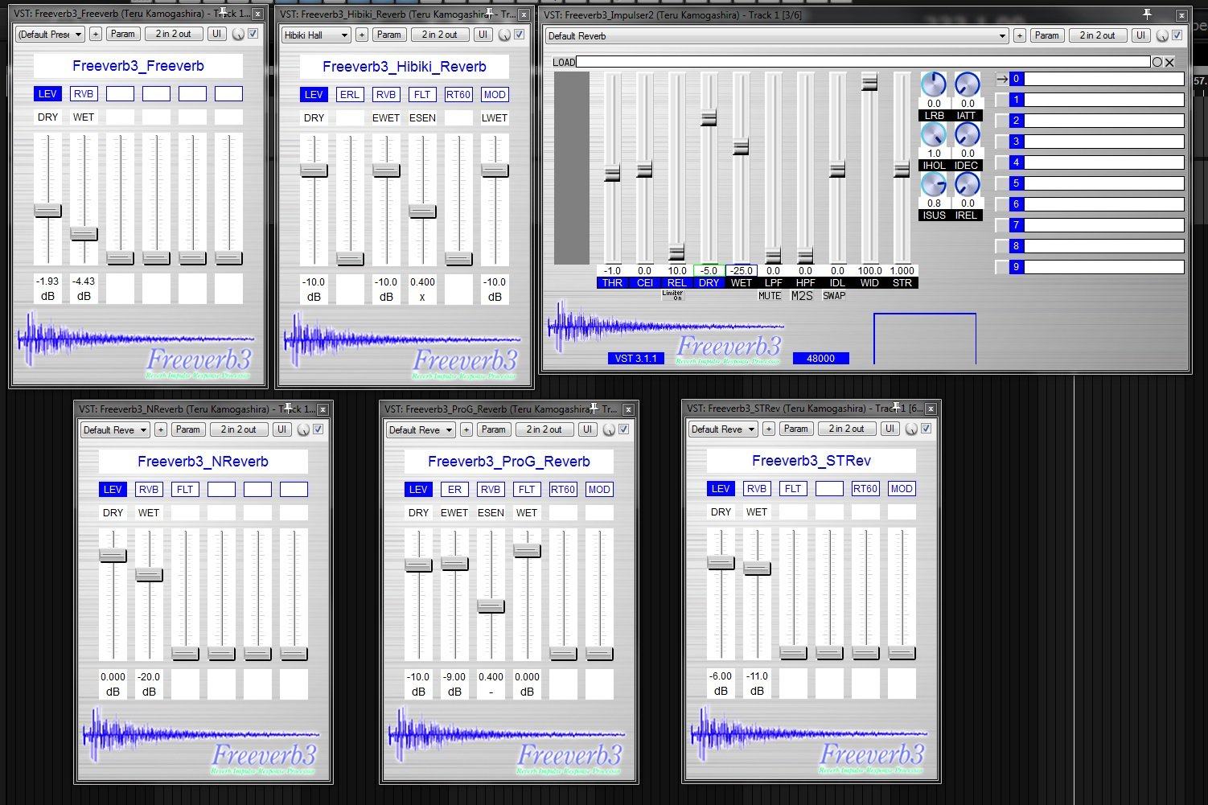Click the wet/dry mix knob in STRev window
This screenshot has height=805, width=1208.
coord(911,429)
